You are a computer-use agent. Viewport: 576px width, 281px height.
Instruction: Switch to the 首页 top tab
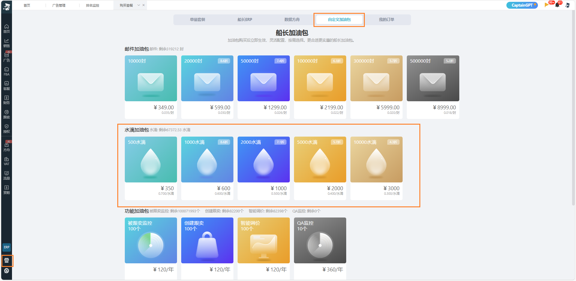click(x=27, y=5)
